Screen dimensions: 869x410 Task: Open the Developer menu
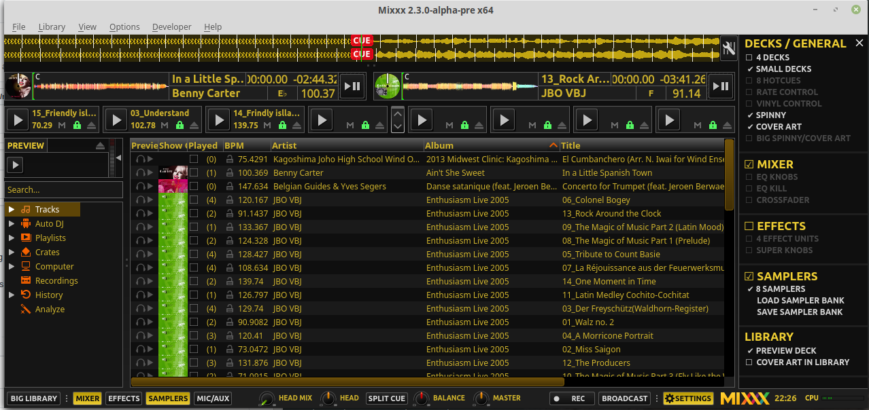tap(171, 26)
